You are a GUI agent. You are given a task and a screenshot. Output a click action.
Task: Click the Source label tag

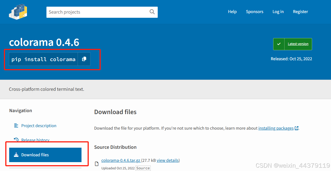pos(143,168)
